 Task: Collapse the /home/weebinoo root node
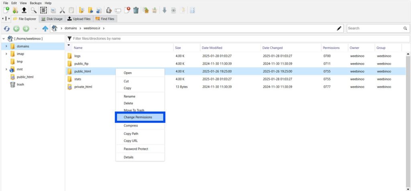[4, 39]
